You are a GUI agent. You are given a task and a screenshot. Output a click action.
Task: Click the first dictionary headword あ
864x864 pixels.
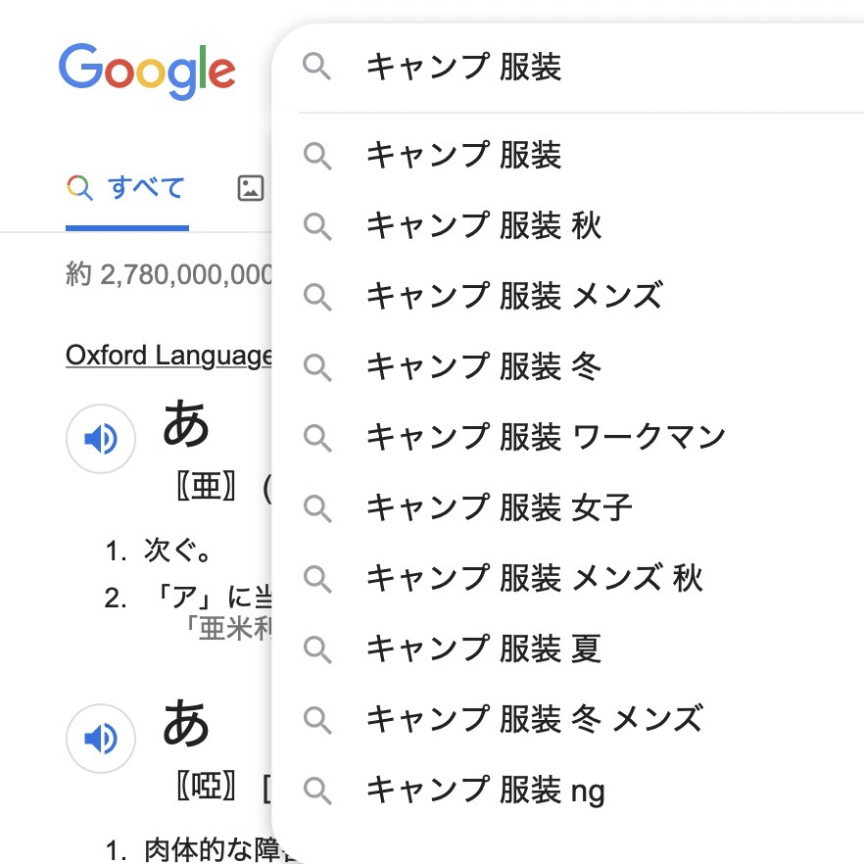(x=186, y=423)
